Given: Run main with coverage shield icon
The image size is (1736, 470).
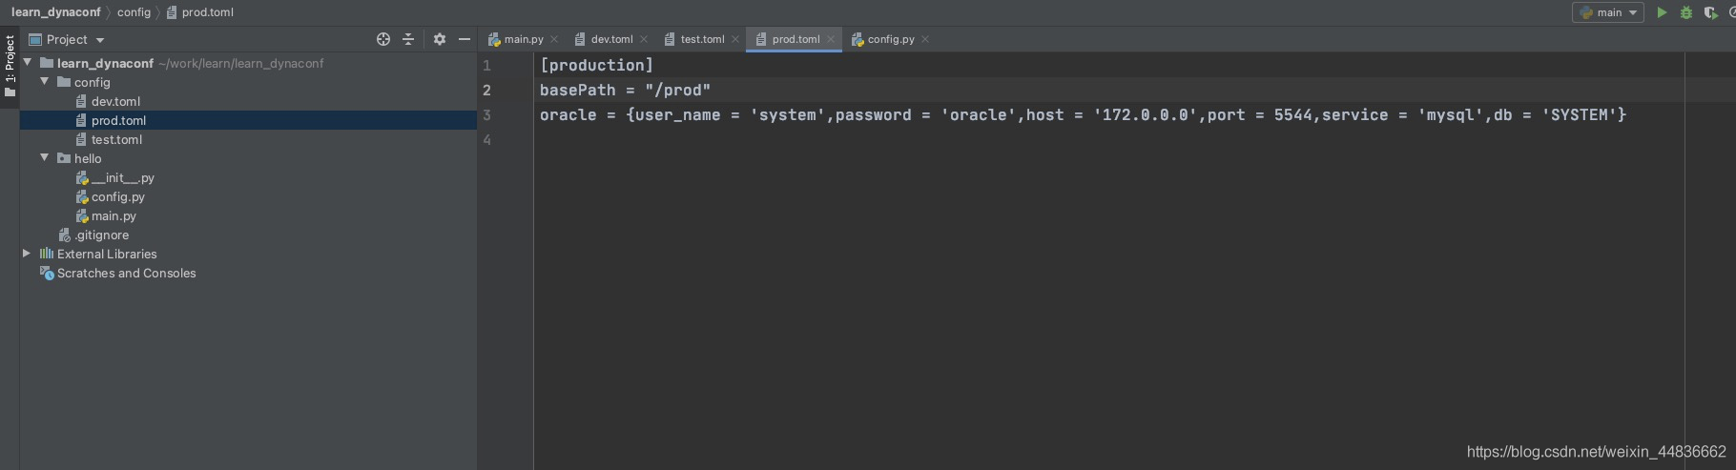Looking at the screenshot, I should (1710, 12).
